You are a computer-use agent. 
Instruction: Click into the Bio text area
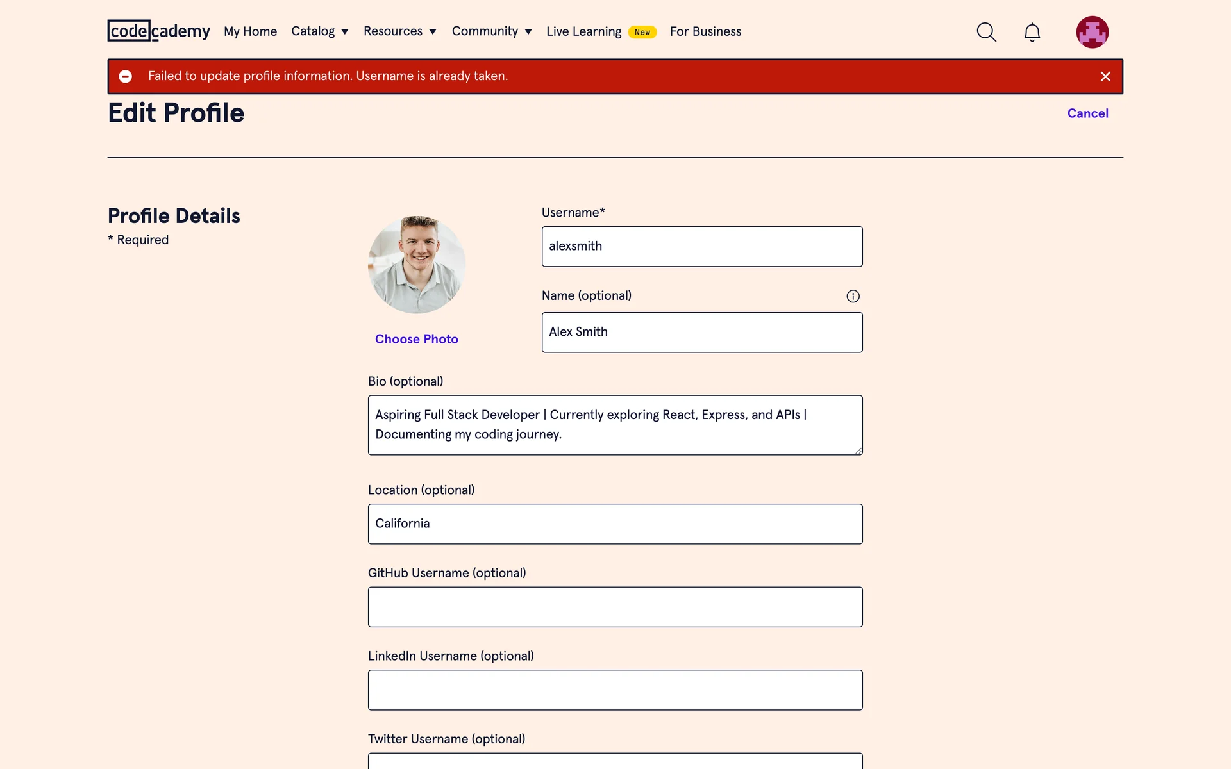615,425
